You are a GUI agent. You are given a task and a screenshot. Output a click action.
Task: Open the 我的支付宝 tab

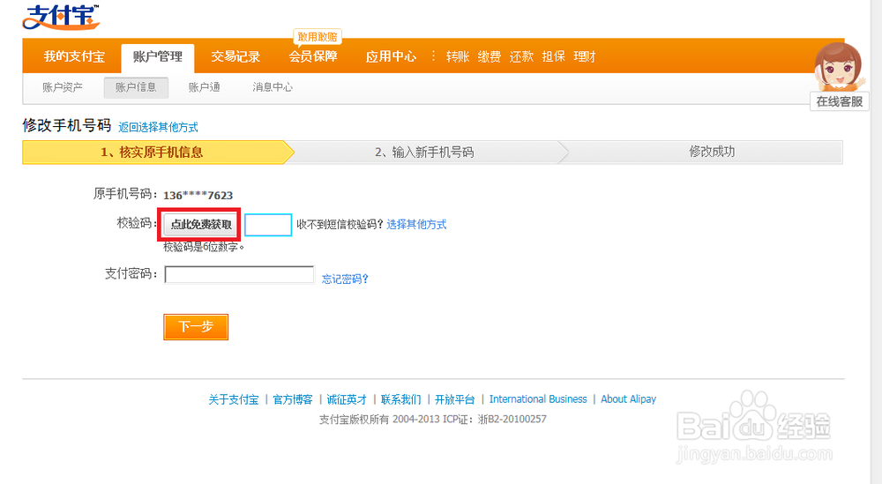point(74,56)
